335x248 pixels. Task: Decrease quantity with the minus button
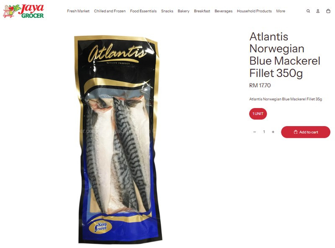point(255,132)
